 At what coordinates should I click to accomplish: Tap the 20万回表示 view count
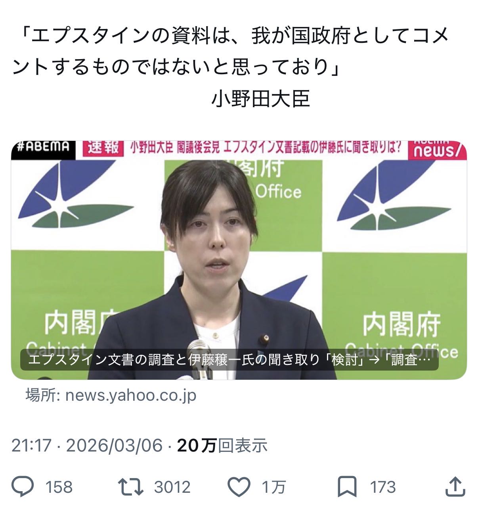[x=222, y=446]
